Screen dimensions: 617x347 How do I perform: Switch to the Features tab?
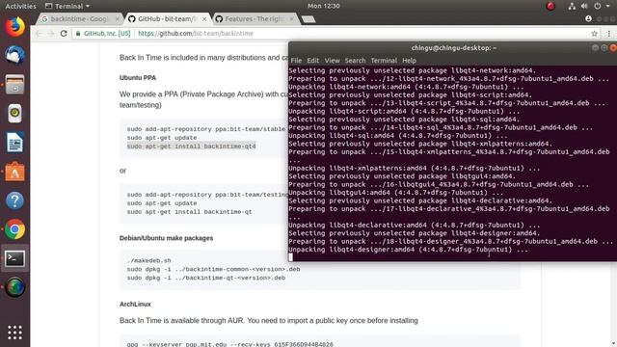[255, 19]
